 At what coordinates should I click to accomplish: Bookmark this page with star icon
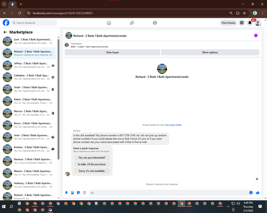pyautogui.click(x=245, y=13)
